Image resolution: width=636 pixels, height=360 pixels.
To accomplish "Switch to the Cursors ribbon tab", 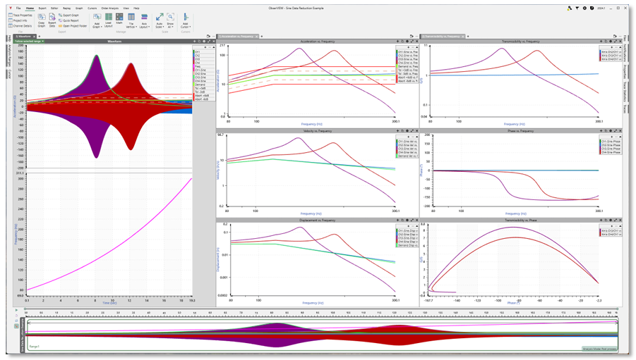I will coord(92,8).
